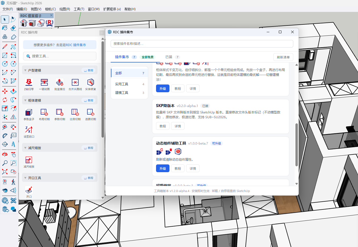This screenshot has height=247, width=358.
Task: Click the wrench toolbox icon in RDC toolbar
Action: point(41,23)
